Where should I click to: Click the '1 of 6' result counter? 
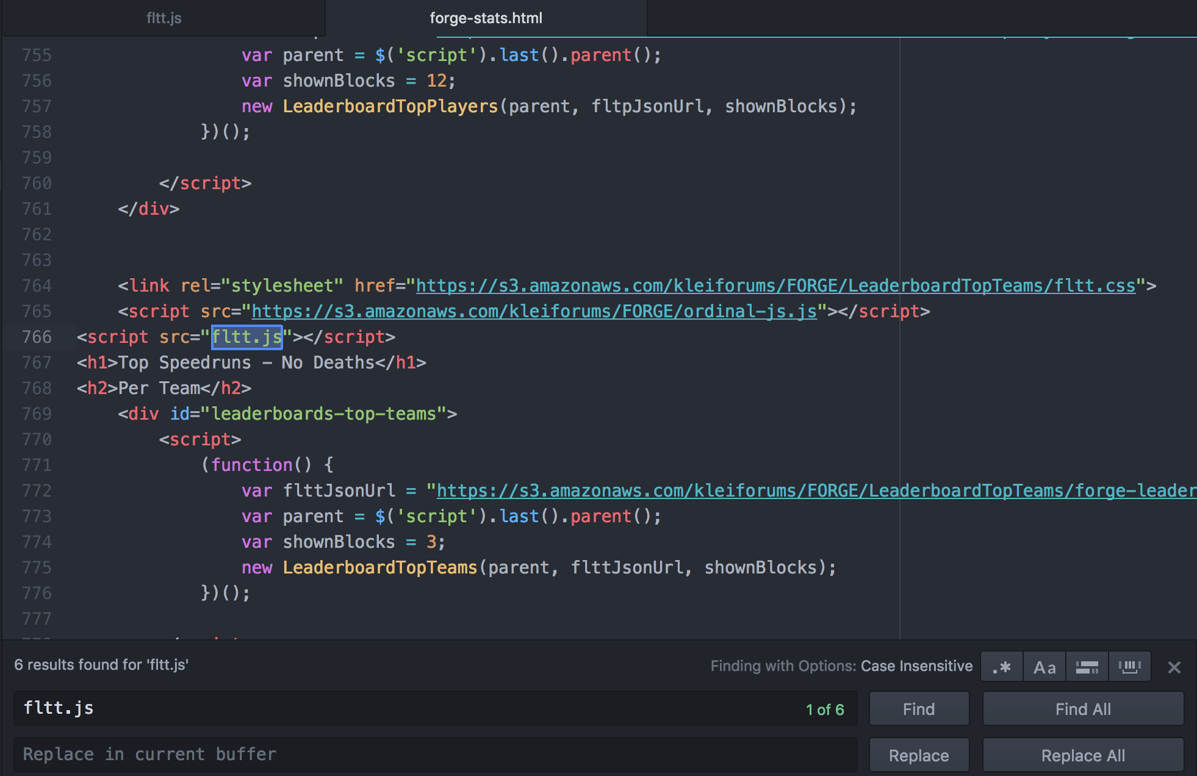tap(824, 710)
